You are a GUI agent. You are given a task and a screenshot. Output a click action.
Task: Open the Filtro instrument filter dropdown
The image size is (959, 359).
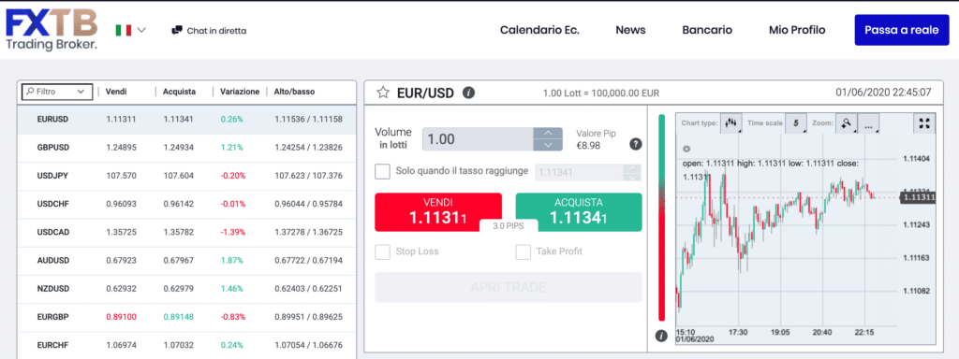[57, 92]
